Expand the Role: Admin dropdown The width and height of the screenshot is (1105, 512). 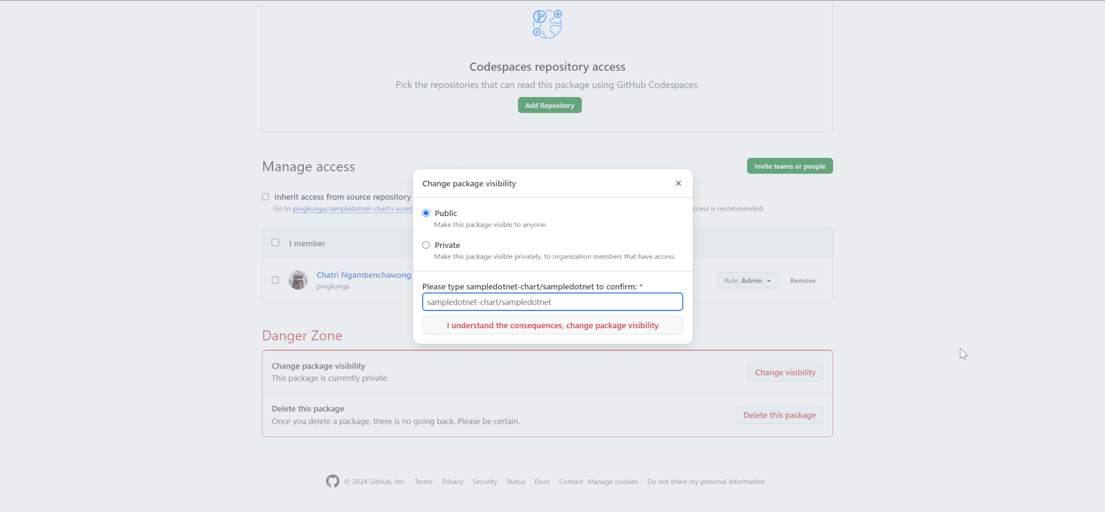pos(747,281)
